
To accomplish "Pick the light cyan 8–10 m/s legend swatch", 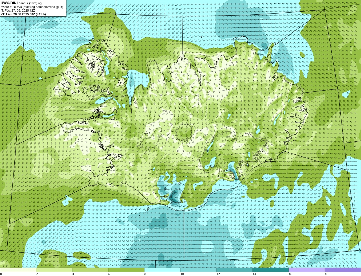I will (162, 270).
